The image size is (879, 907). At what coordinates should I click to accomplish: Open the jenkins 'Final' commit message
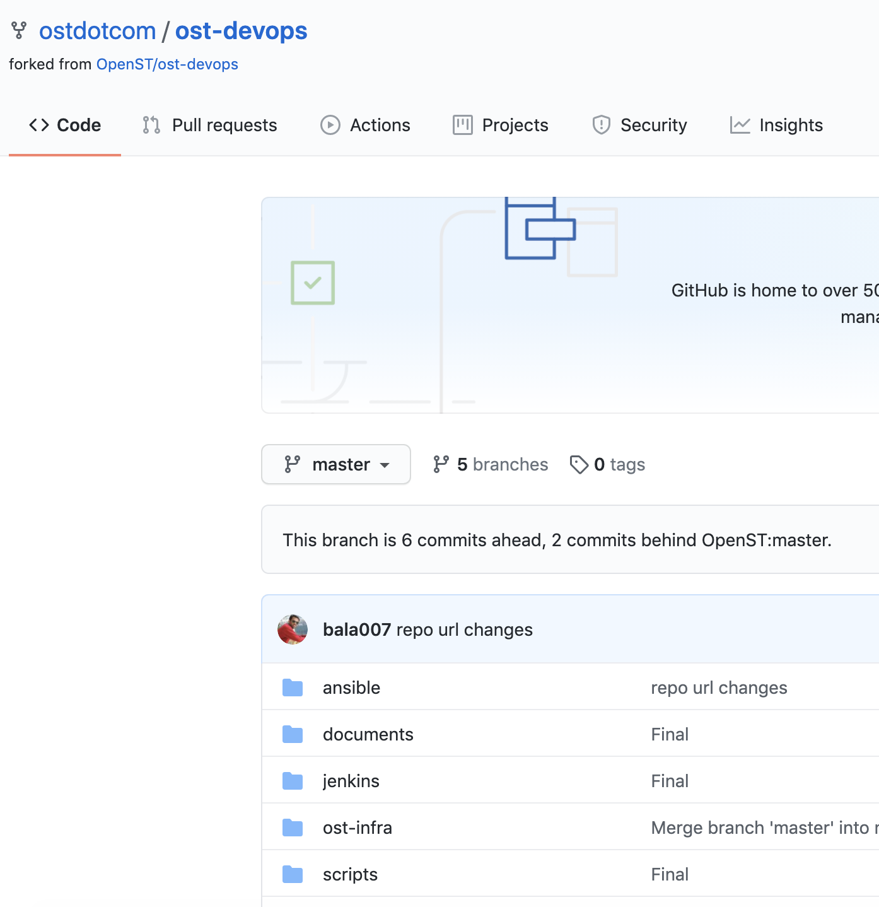(x=670, y=781)
